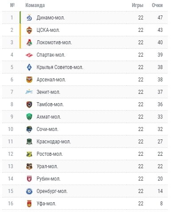177x212 pixels.
Task: Select the Оренбург-мол. blue round logo
Action: 29,191
